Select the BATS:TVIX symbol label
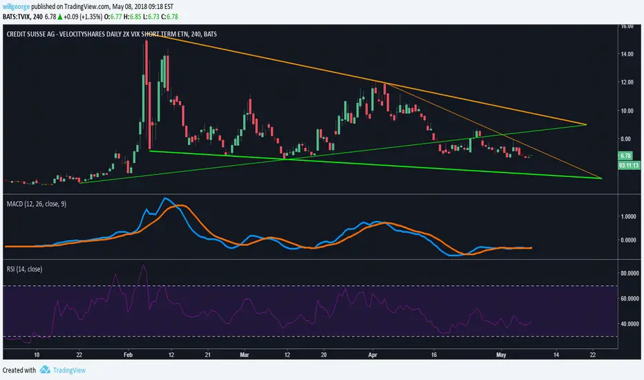Image resolution: width=644 pixels, height=380 pixels. tap(16, 17)
